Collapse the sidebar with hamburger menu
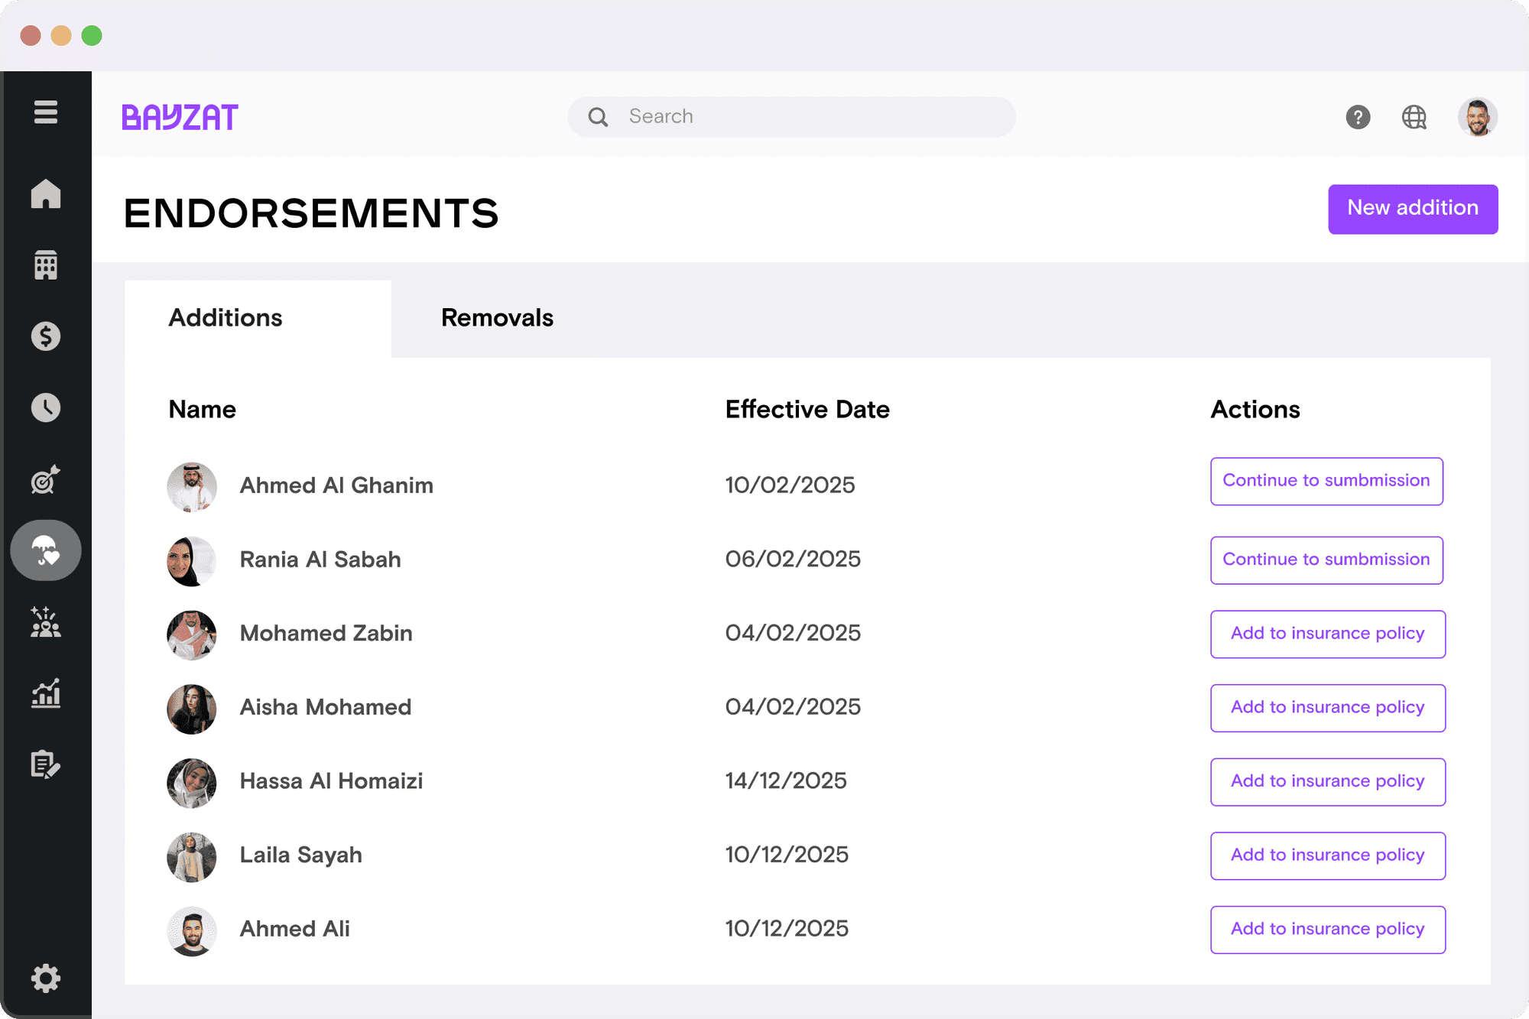Viewport: 1529px width, 1019px height. tap(46, 112)
